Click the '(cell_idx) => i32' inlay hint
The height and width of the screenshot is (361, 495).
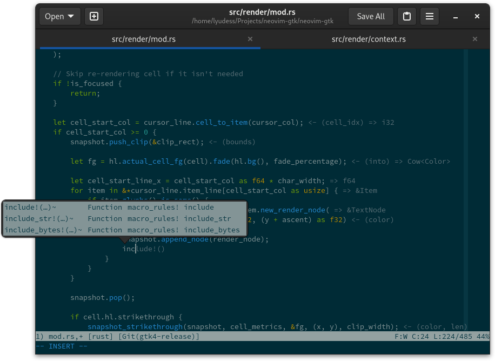coord(358,122)
